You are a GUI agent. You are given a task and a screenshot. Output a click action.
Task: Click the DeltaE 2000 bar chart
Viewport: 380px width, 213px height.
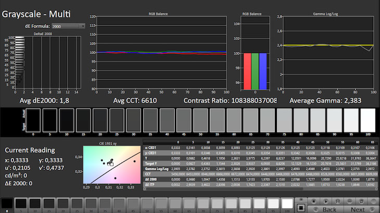[x=48, y=62]
